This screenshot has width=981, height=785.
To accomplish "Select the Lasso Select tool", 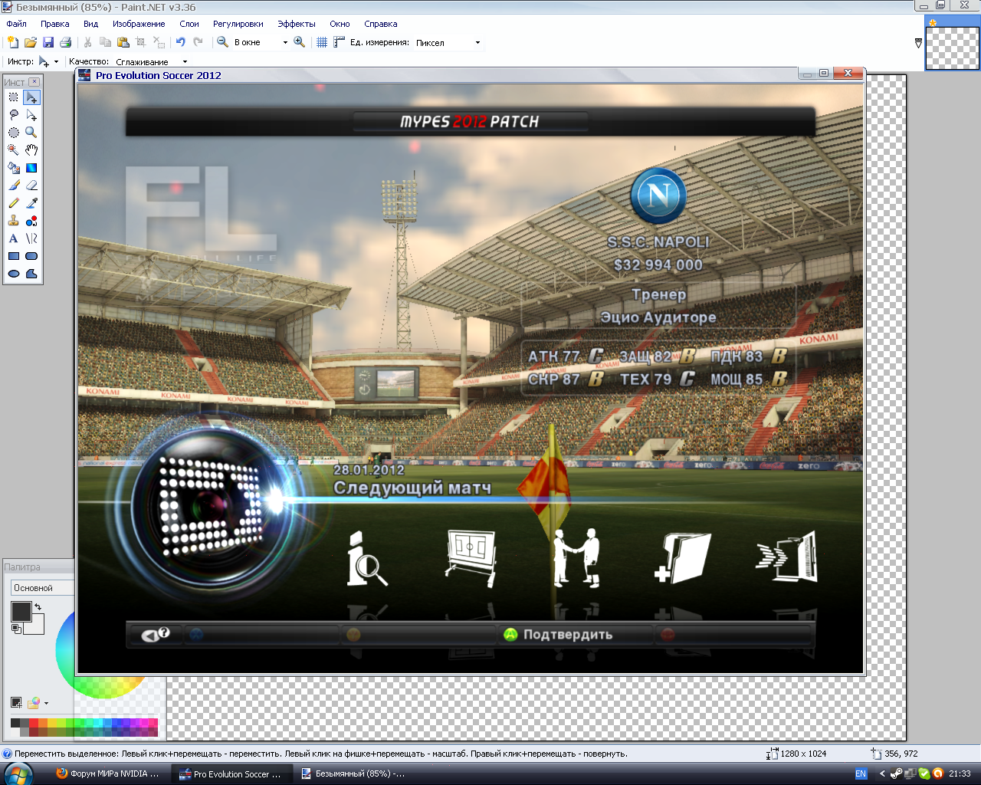I will (14, 115).
